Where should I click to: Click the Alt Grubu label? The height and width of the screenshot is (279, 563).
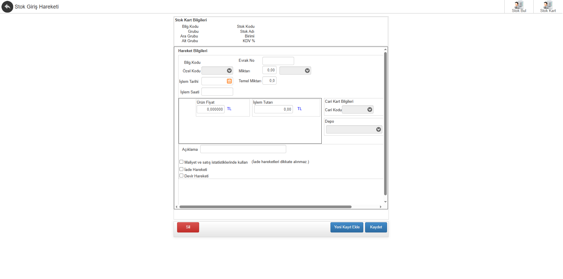190,41
